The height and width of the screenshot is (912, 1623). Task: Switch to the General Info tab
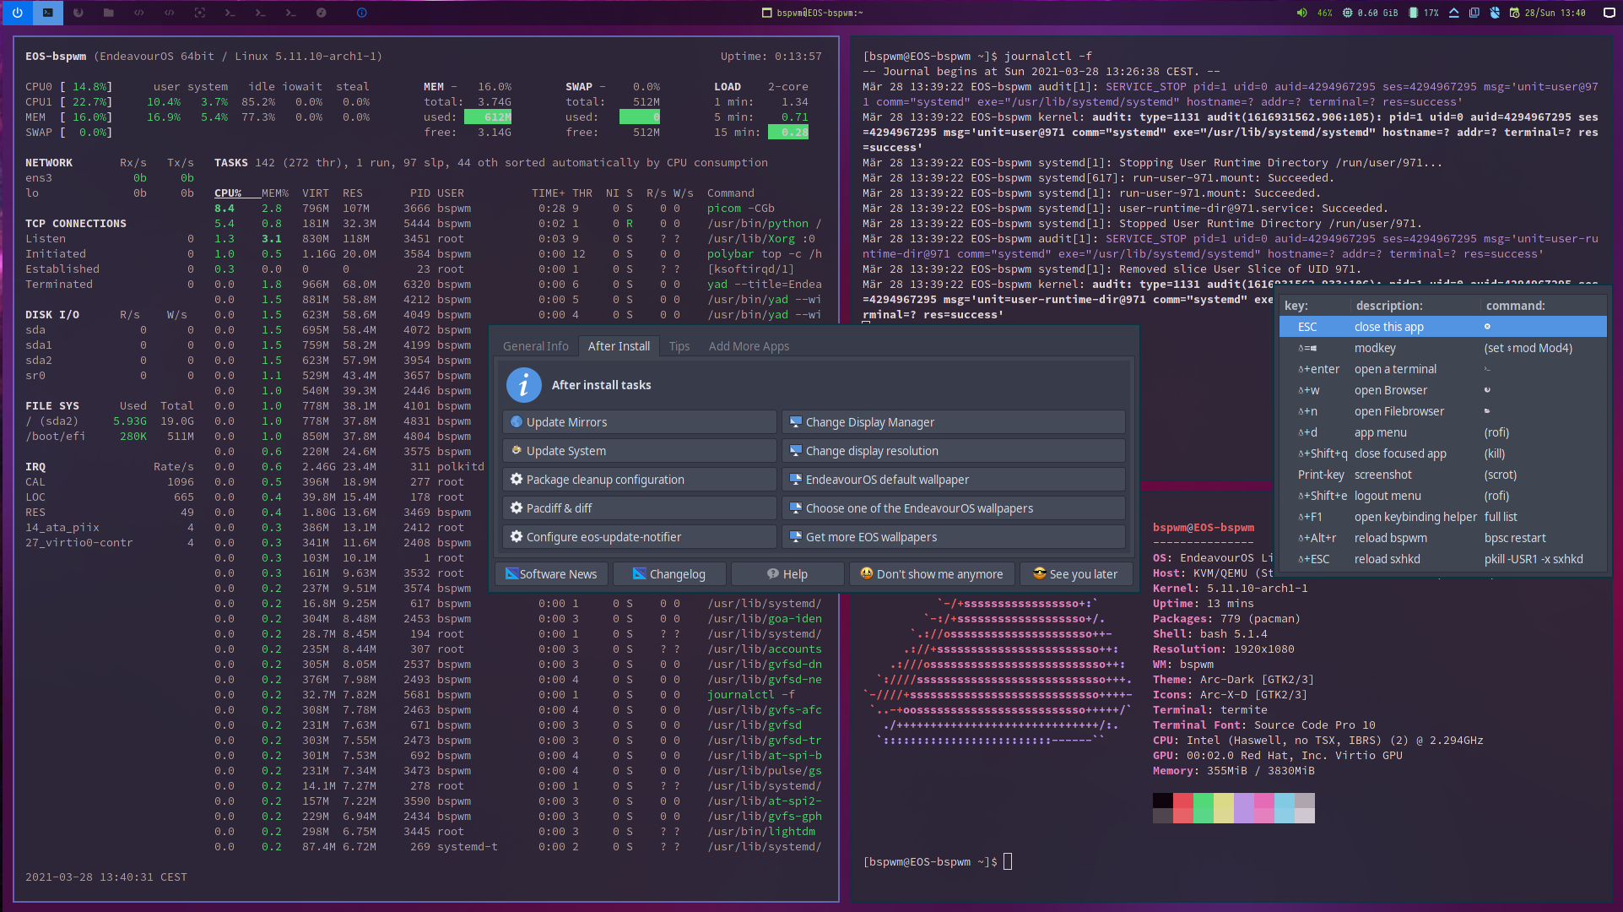pos(535,346)
